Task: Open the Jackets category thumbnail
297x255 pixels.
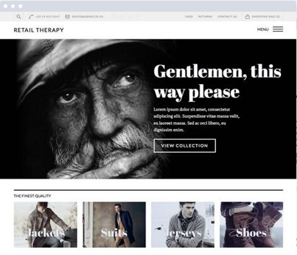Action: (46, 225)
